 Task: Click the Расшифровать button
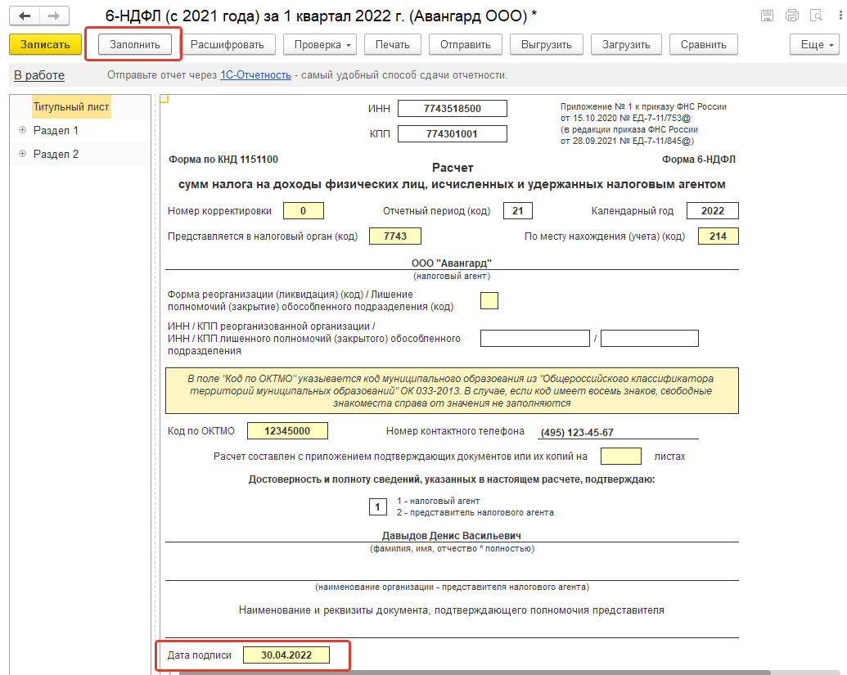tap(228, 44)
